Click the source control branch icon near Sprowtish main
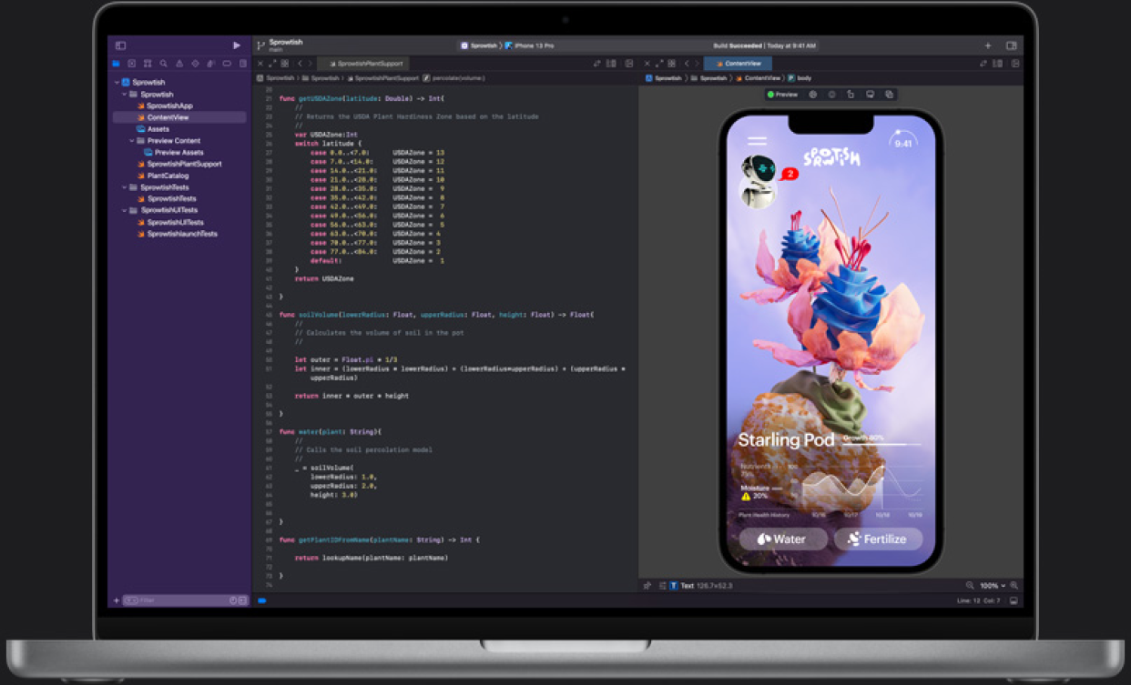The width and height of the screenshot is (1131, 685). coord(260,45)
